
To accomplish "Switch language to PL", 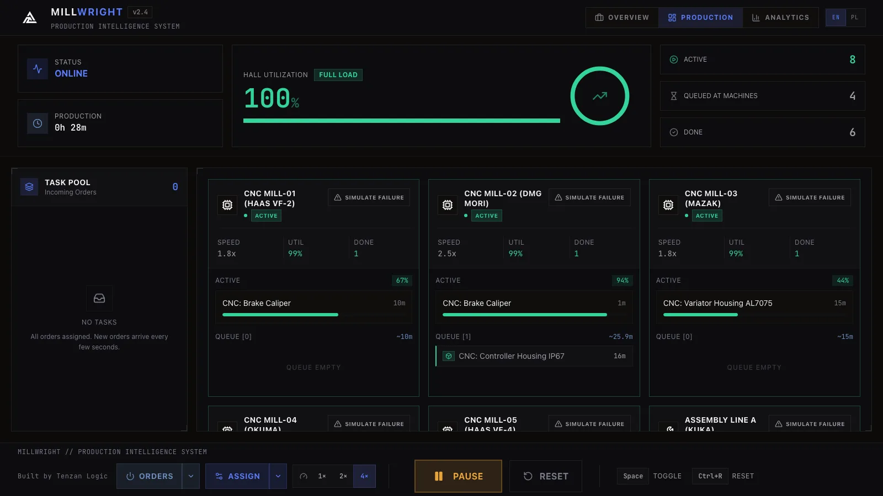I will [855, 18].
